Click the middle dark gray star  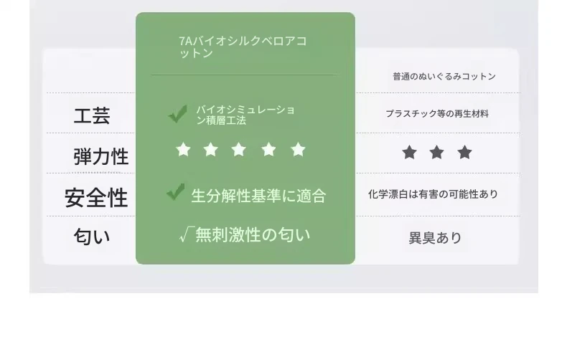pyautogui.click(x=437, y=153)
